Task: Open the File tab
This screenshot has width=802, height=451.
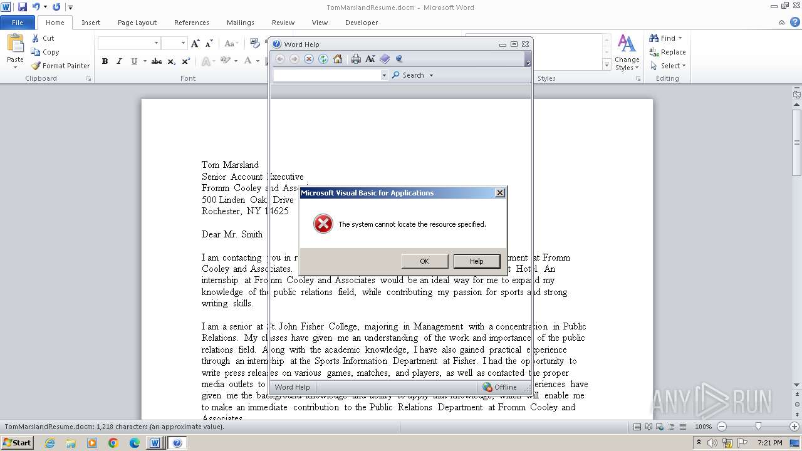Action: pyautogui.click(x=18, y=23)
